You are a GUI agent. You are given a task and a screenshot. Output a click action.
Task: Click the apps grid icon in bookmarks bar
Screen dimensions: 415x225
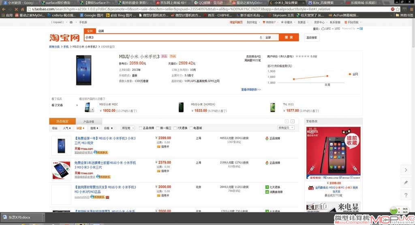3,15
